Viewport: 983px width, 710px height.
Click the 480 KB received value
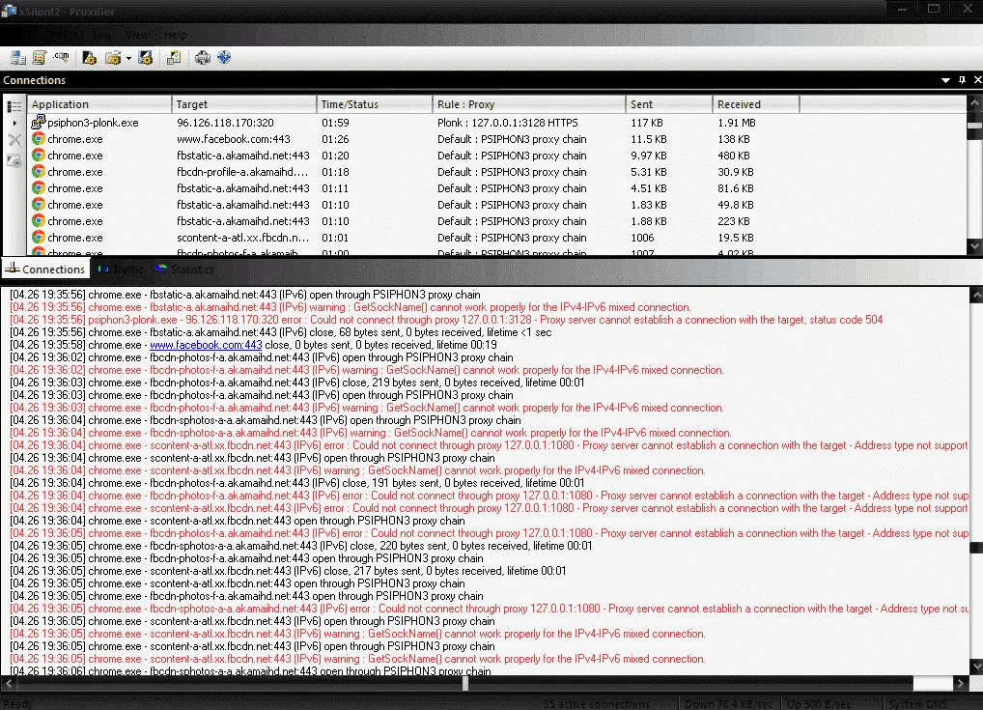(736, 156)
